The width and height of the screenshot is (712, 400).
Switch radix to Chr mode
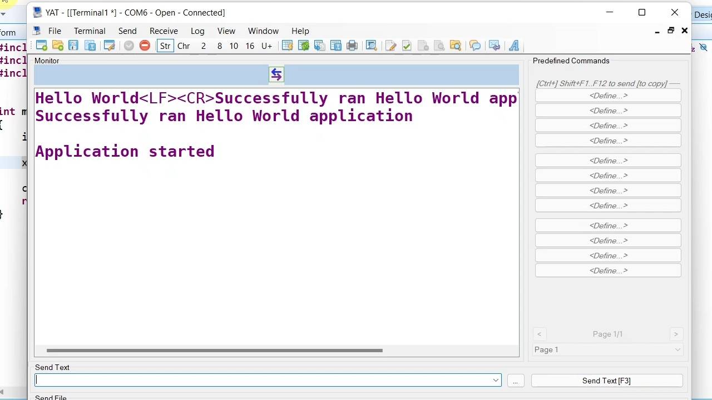(184, 46)
